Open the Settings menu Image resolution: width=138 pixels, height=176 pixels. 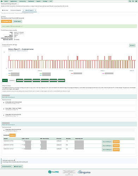point(45,1)
